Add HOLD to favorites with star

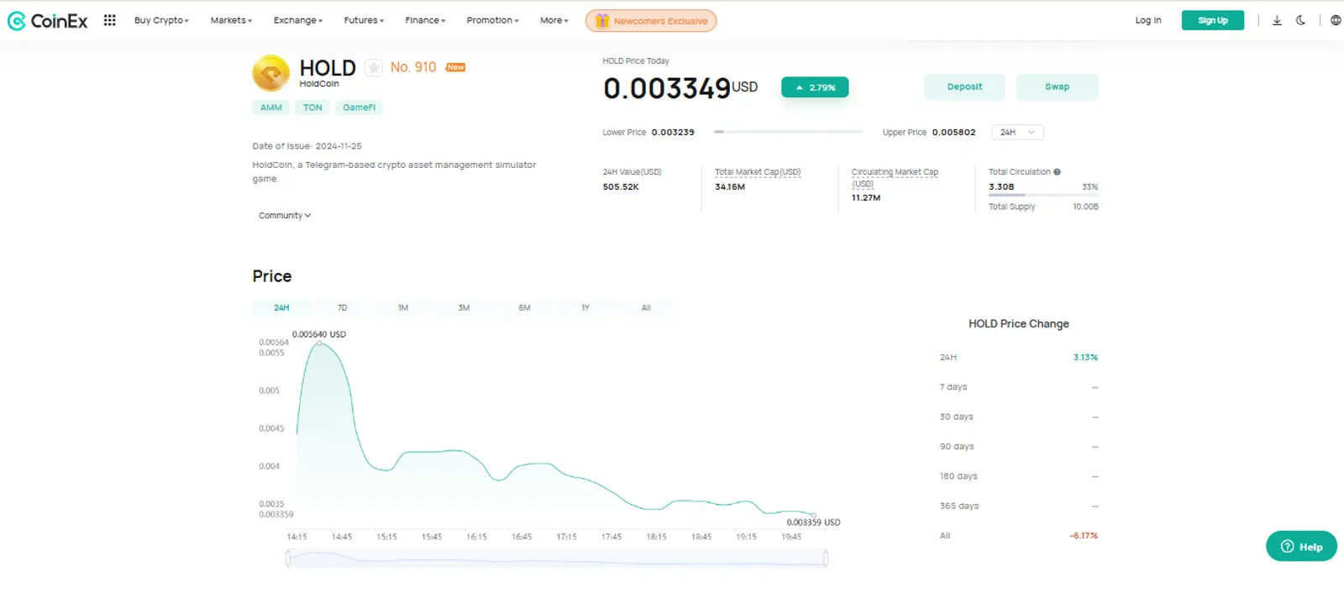tap(373, 68)
